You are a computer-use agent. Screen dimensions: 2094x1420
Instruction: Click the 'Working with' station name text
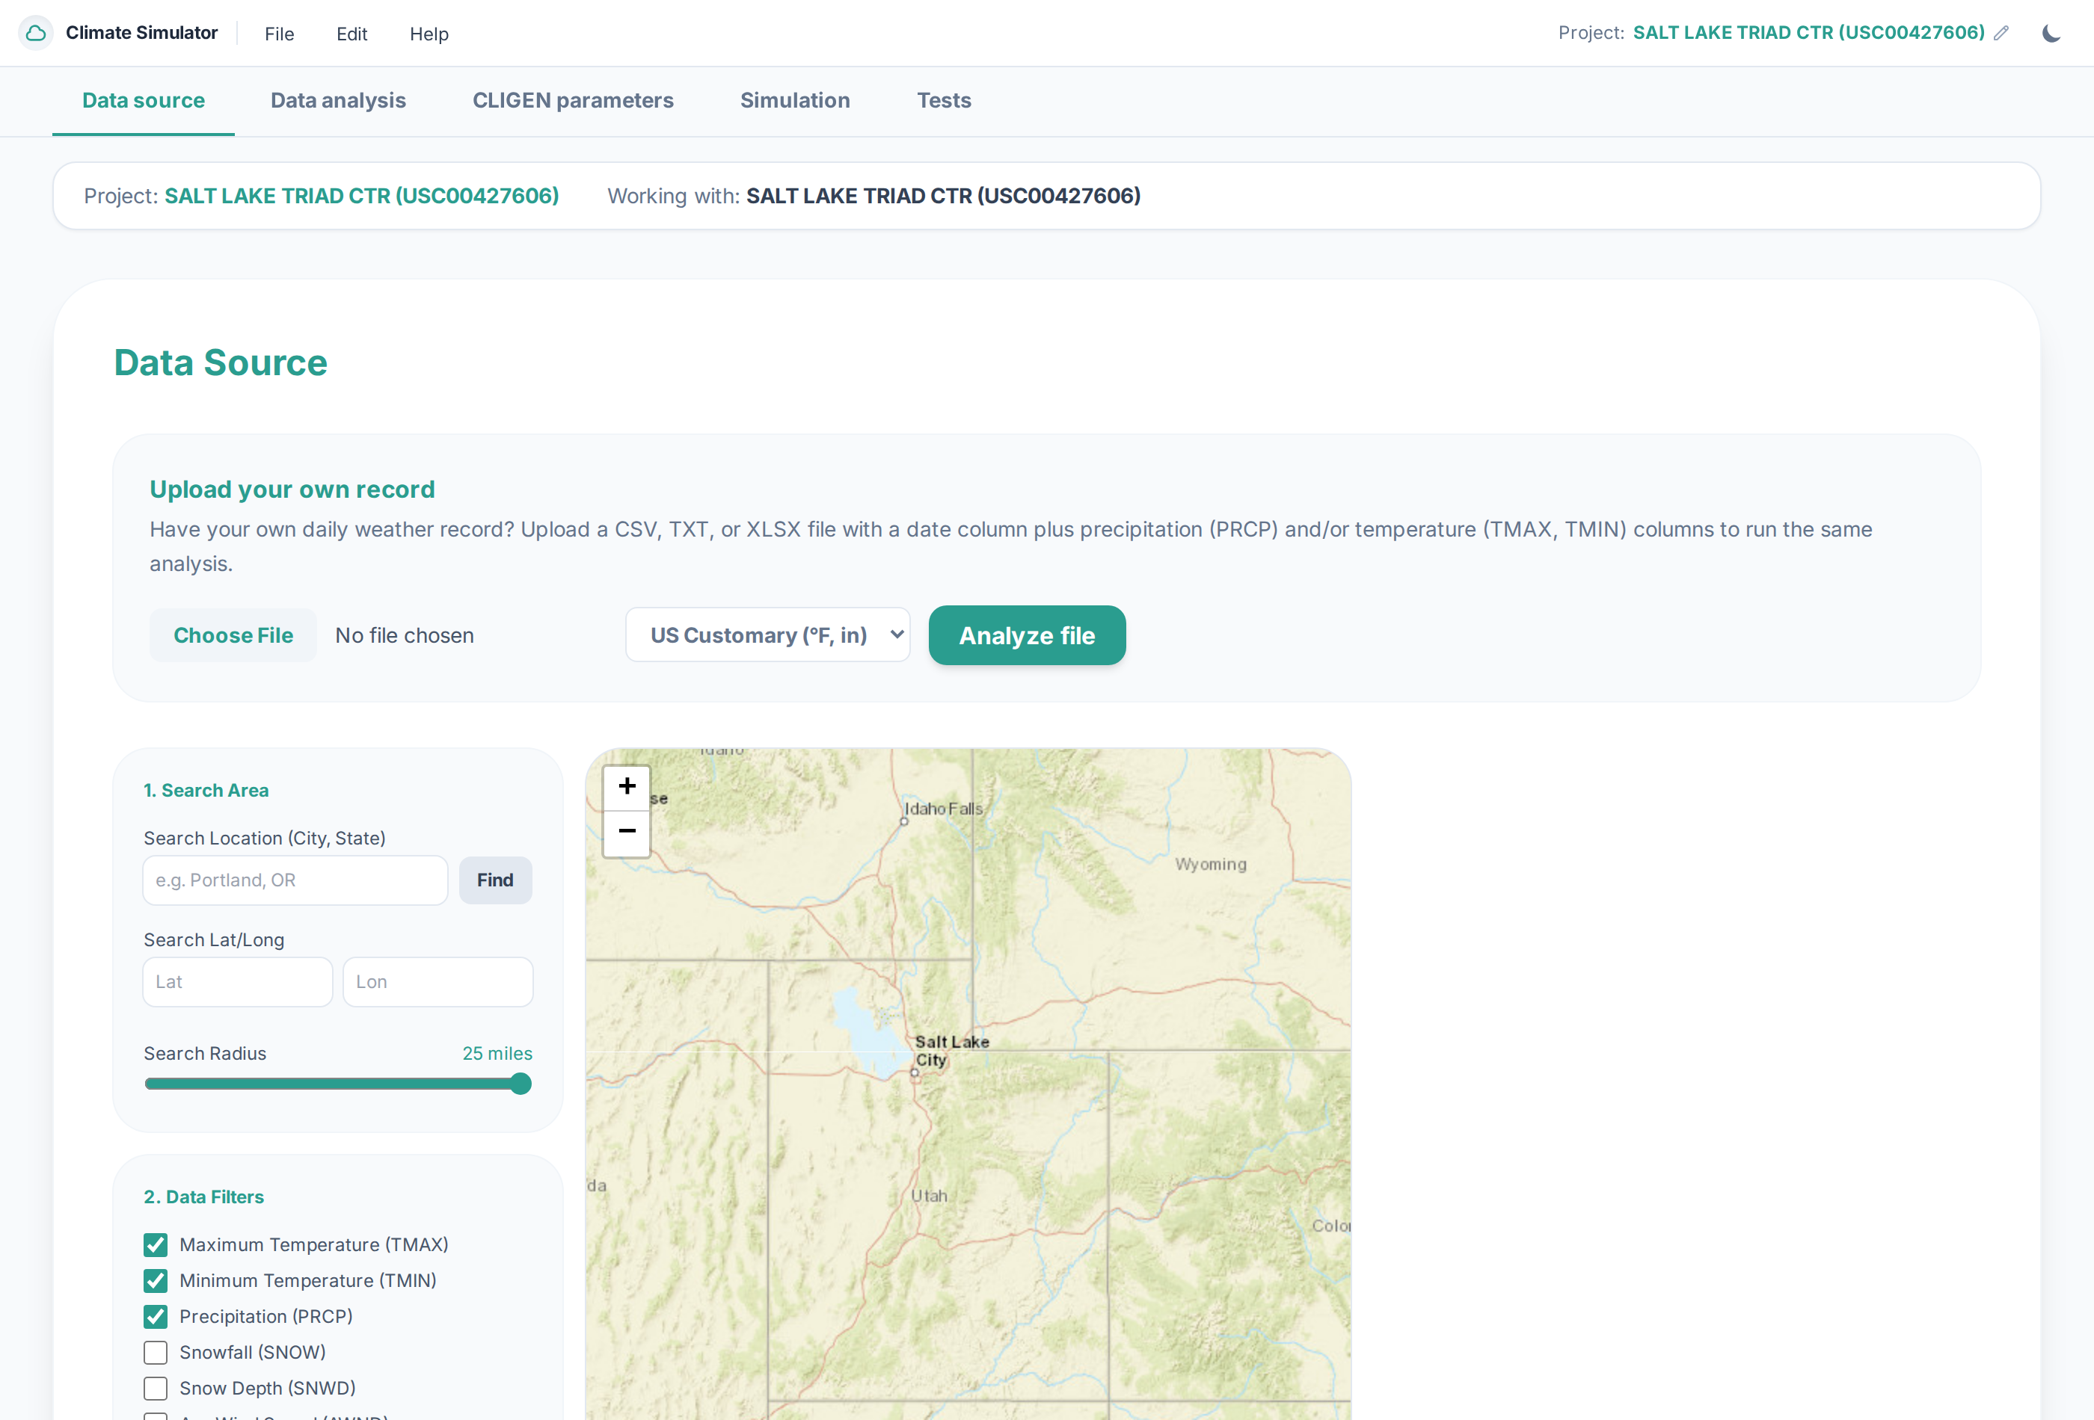[943, 197]
